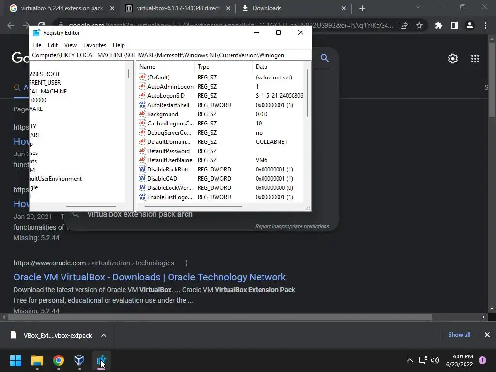The height and width of the screenshot is (372, 496).
Task: Open the notification badge on taskbar
Action: [482, 360]
